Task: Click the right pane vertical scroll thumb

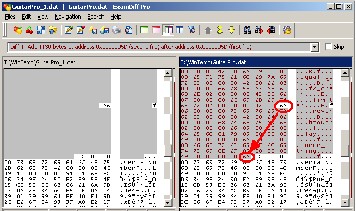Action: 345,151
